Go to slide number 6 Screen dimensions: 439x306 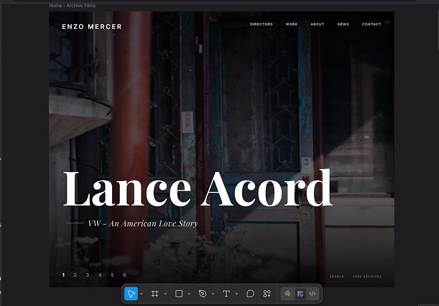[125, 275]
